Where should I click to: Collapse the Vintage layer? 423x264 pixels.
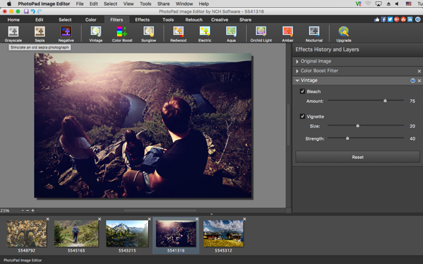(x=297, y=81)
